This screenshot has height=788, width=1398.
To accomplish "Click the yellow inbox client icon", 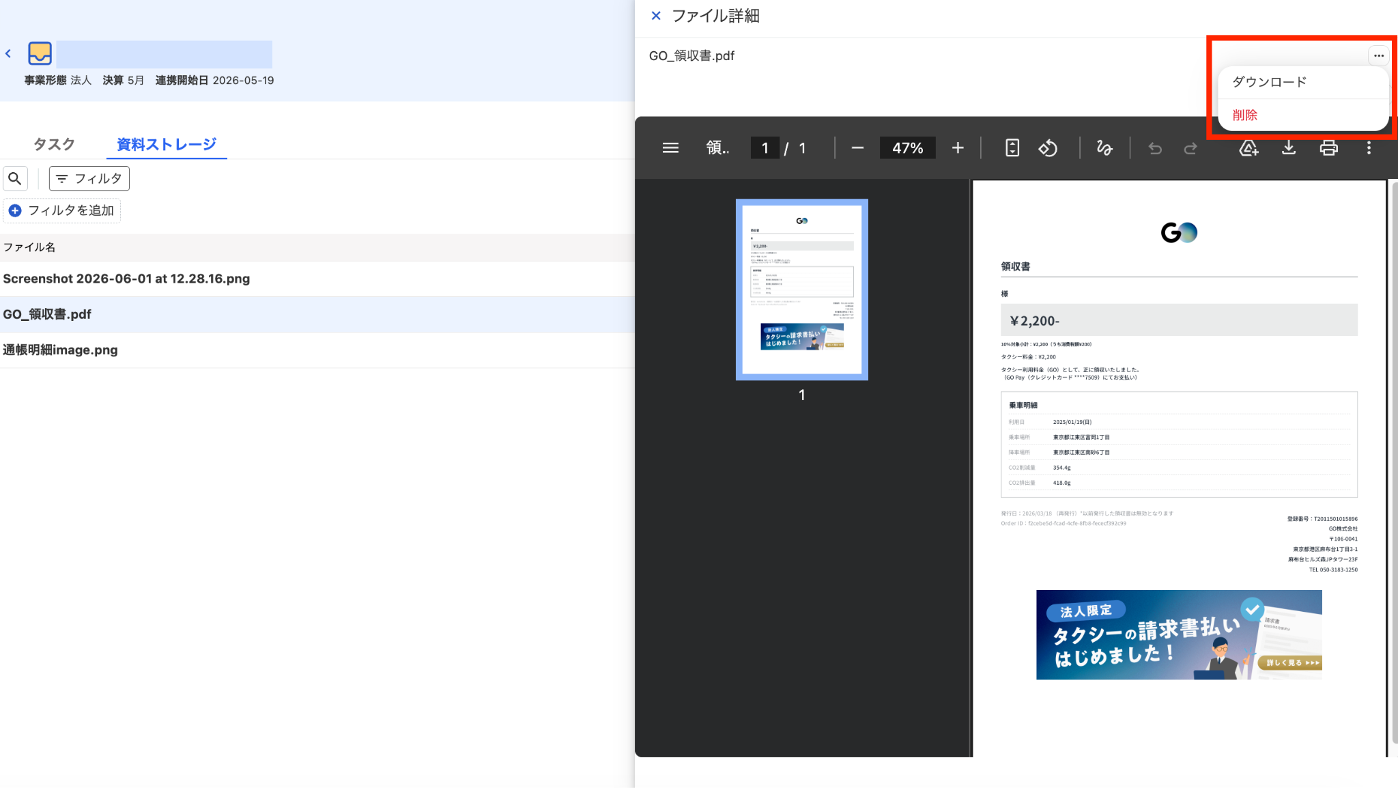I will point(40,53).
